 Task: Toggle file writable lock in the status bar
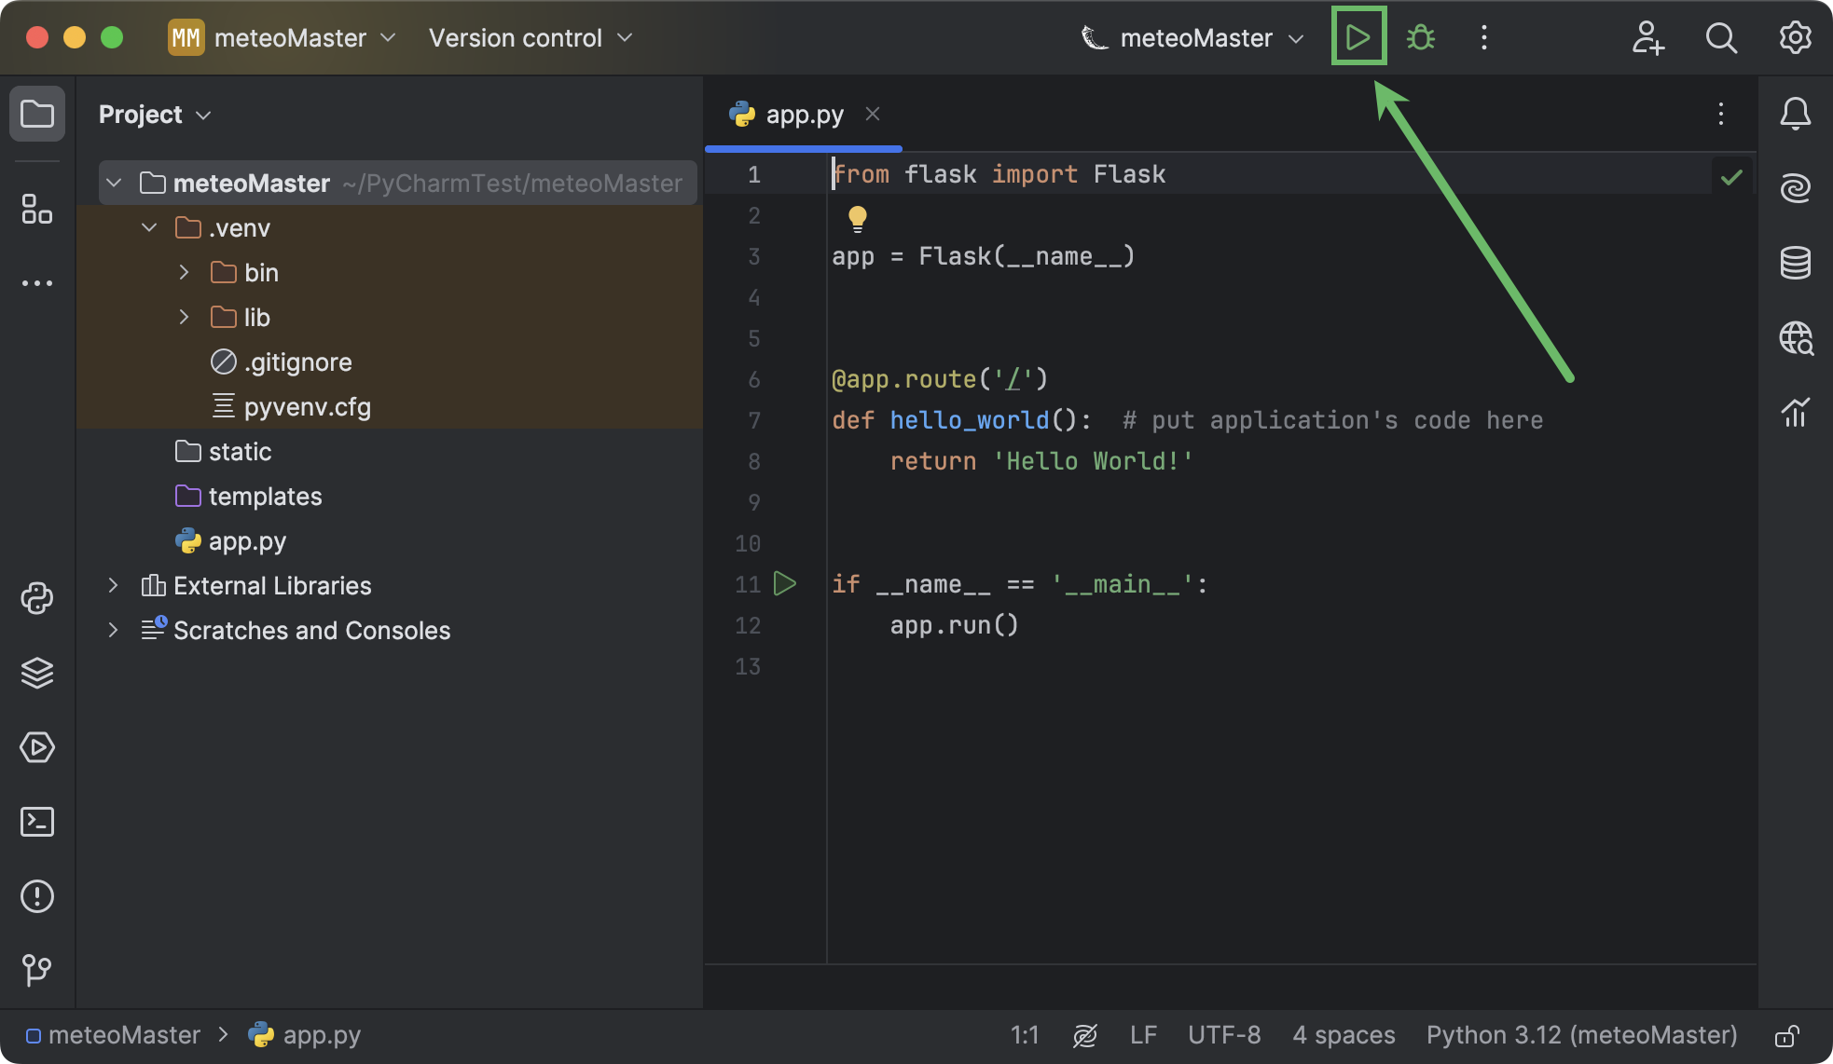pos(1789,1034)
